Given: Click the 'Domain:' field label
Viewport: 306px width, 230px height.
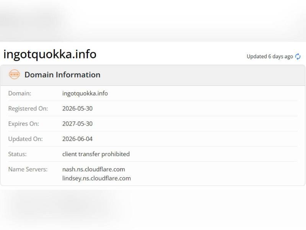Looking at the screenshot, I should pyautogui.click(x=20, y=94).
